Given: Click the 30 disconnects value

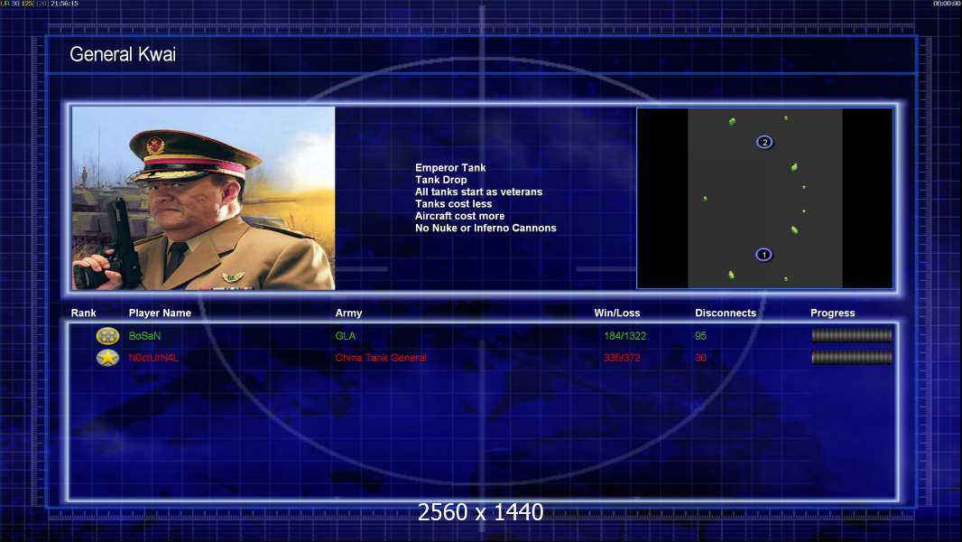Looking at the screenshot, I should [700, 358].
